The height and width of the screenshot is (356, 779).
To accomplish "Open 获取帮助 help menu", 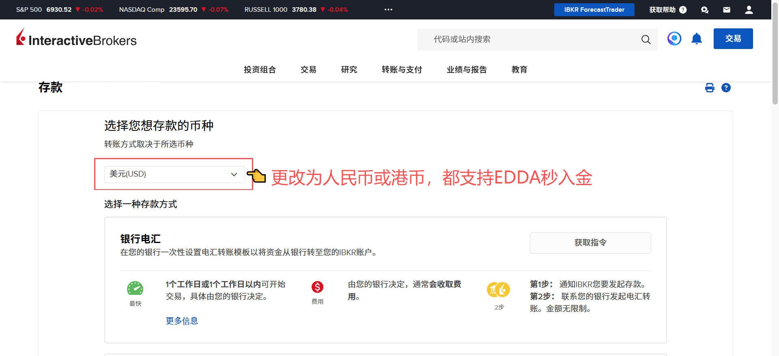I will 667,10.
